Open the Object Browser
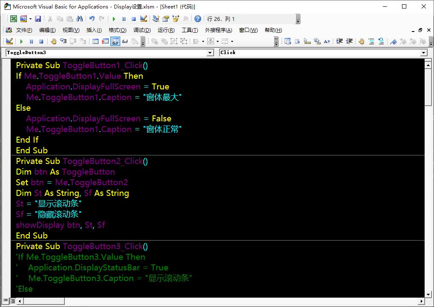Image resolution: width=434 pixels, height=307 pixels. (176, 19)
